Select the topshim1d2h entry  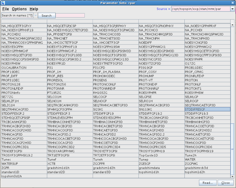tap(207, 172)
